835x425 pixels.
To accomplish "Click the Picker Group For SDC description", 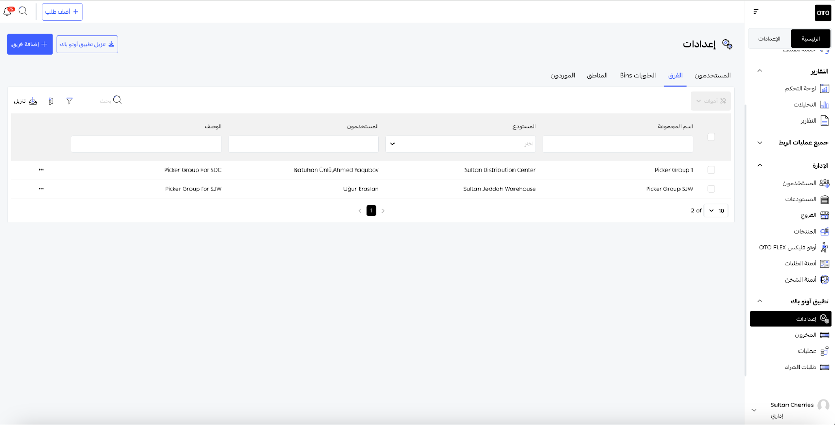I will coord(193,170).
